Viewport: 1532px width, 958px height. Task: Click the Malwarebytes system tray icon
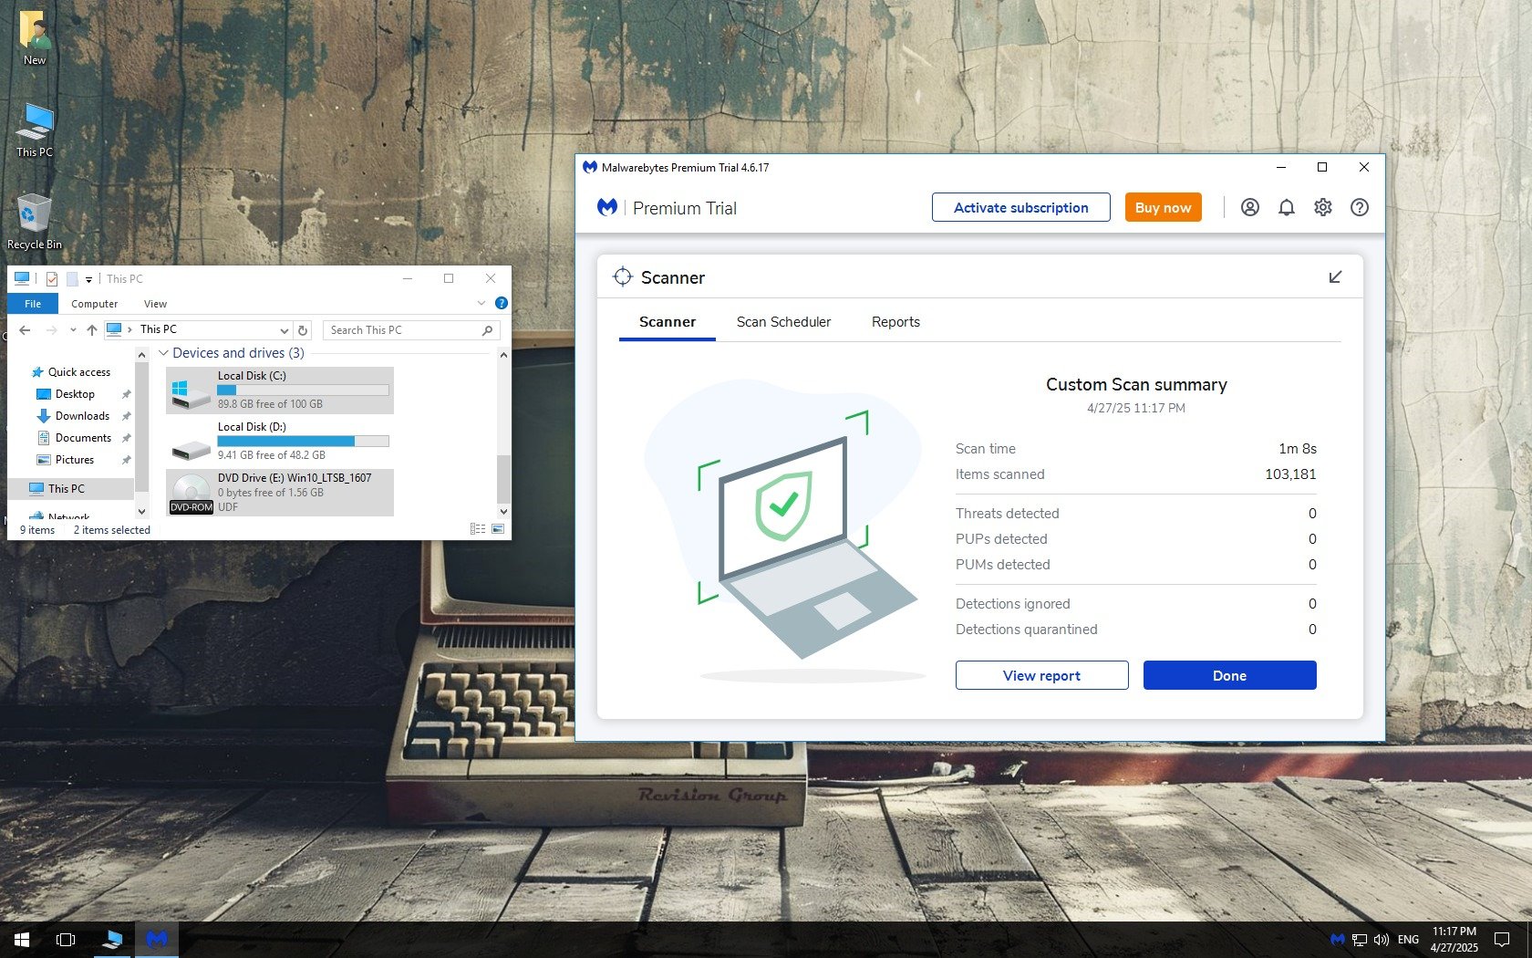(1338, 939)
